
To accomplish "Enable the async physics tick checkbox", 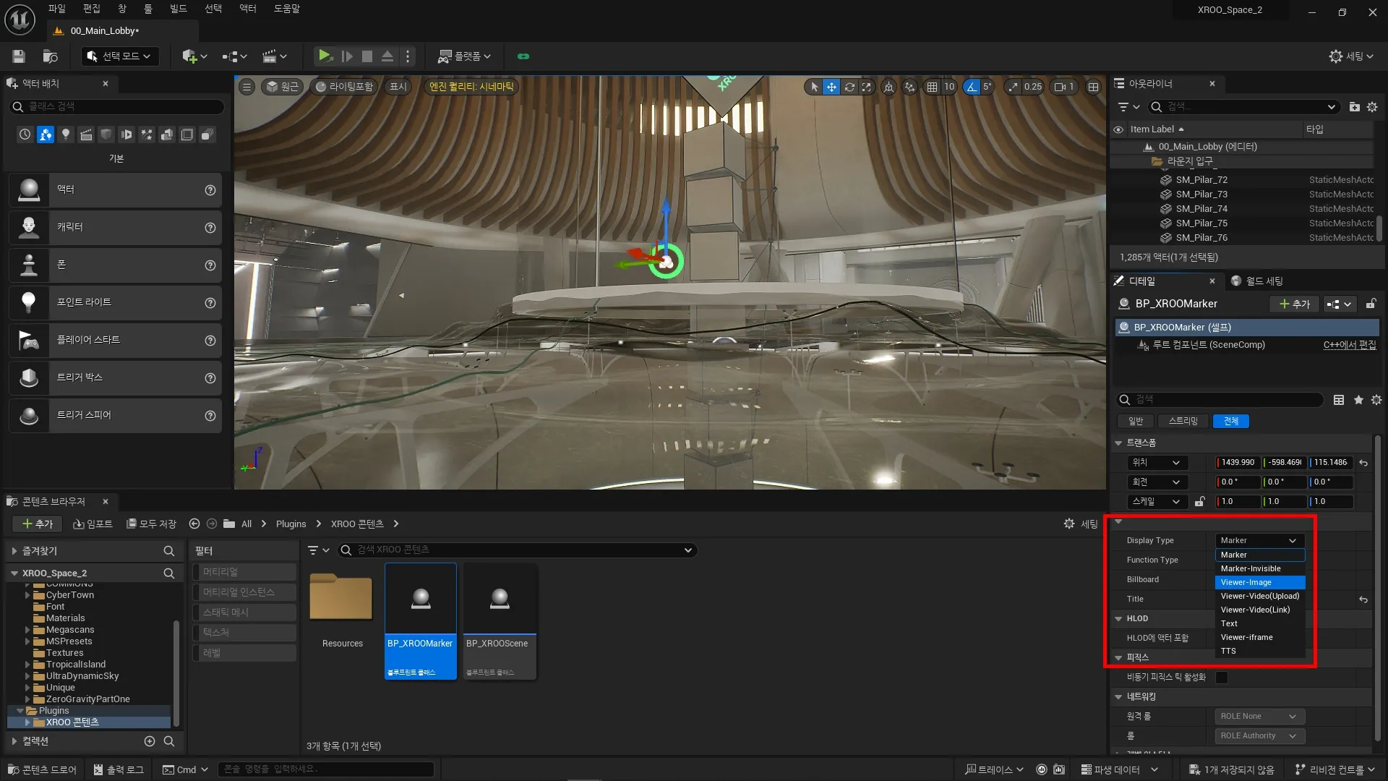I will (x=1222, y=678).
